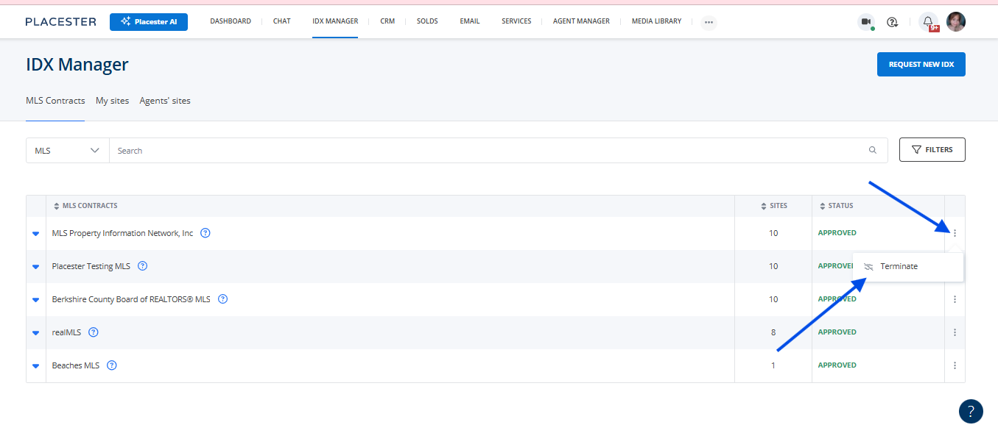Open actions menu for MLS Property Information Network
The width and height of the screenshot is (998, 436).
tap(955, 233)
